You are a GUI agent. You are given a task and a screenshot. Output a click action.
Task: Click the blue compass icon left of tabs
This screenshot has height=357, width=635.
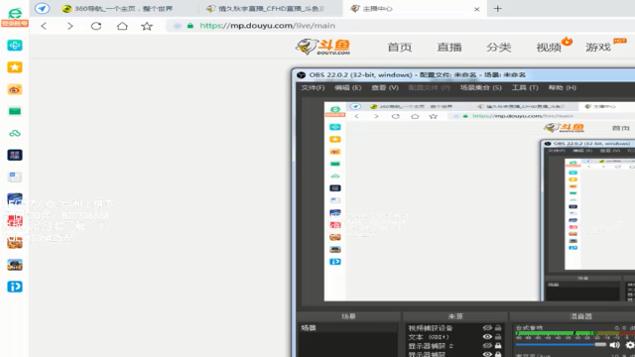42,9
